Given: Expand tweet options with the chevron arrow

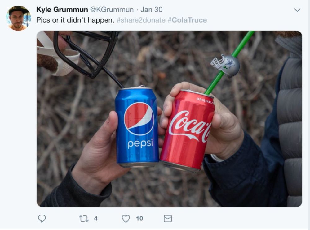Looking at the screenshot, I should click(297, 10).
